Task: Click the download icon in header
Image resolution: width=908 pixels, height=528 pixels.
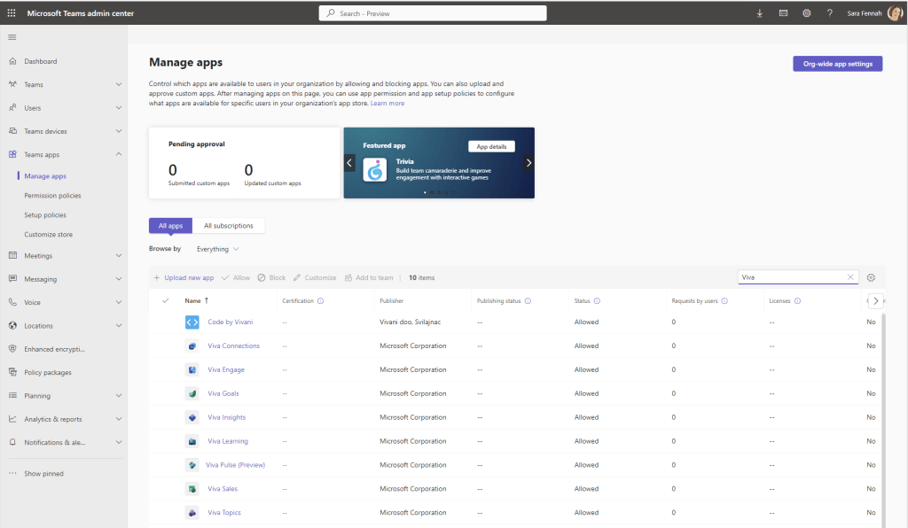Action: point(760,13)
